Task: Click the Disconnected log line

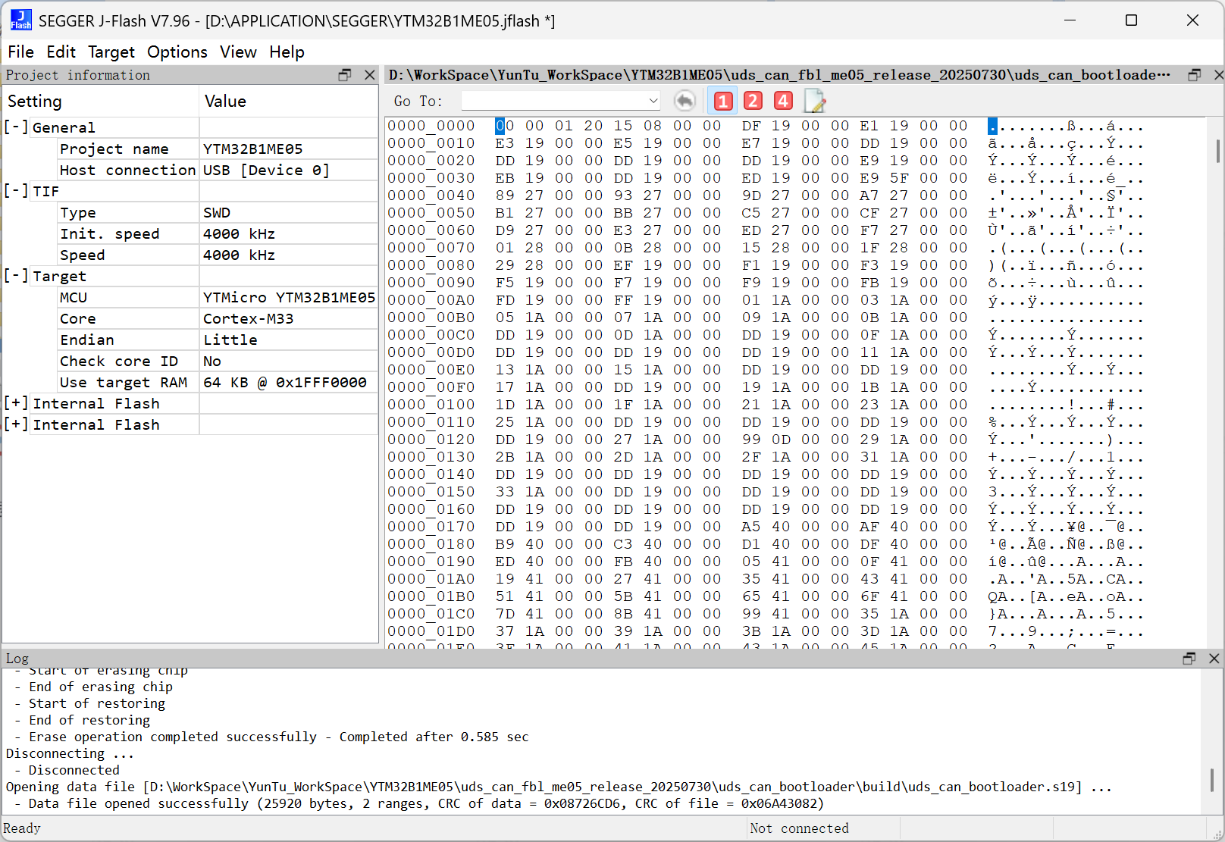Action: coord(74,770)
